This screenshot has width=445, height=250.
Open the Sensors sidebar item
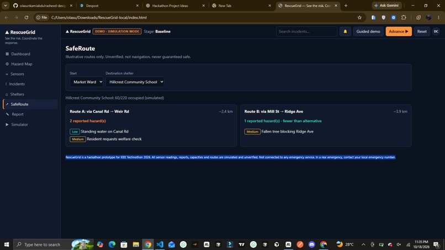click(15, 74)
